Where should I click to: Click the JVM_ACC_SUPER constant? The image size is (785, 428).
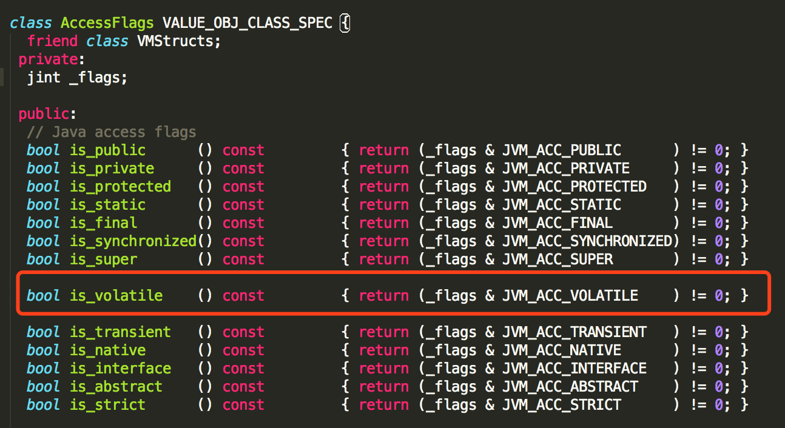[558, 259]
